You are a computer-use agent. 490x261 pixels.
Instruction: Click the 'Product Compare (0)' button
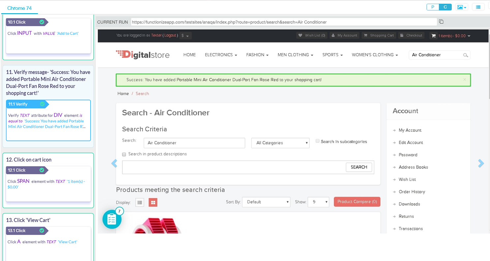click(x=357, y=202)
